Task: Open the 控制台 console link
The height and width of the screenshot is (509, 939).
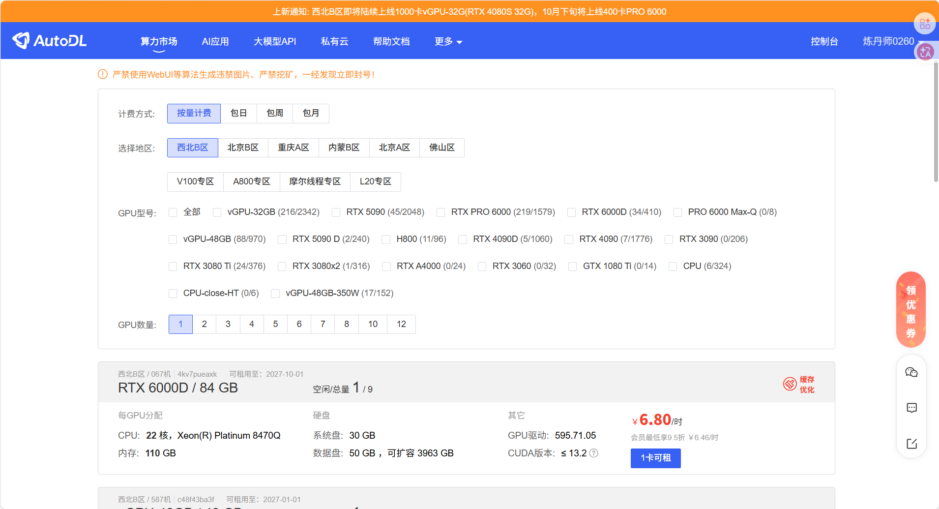Action: (x=824, y=41)
